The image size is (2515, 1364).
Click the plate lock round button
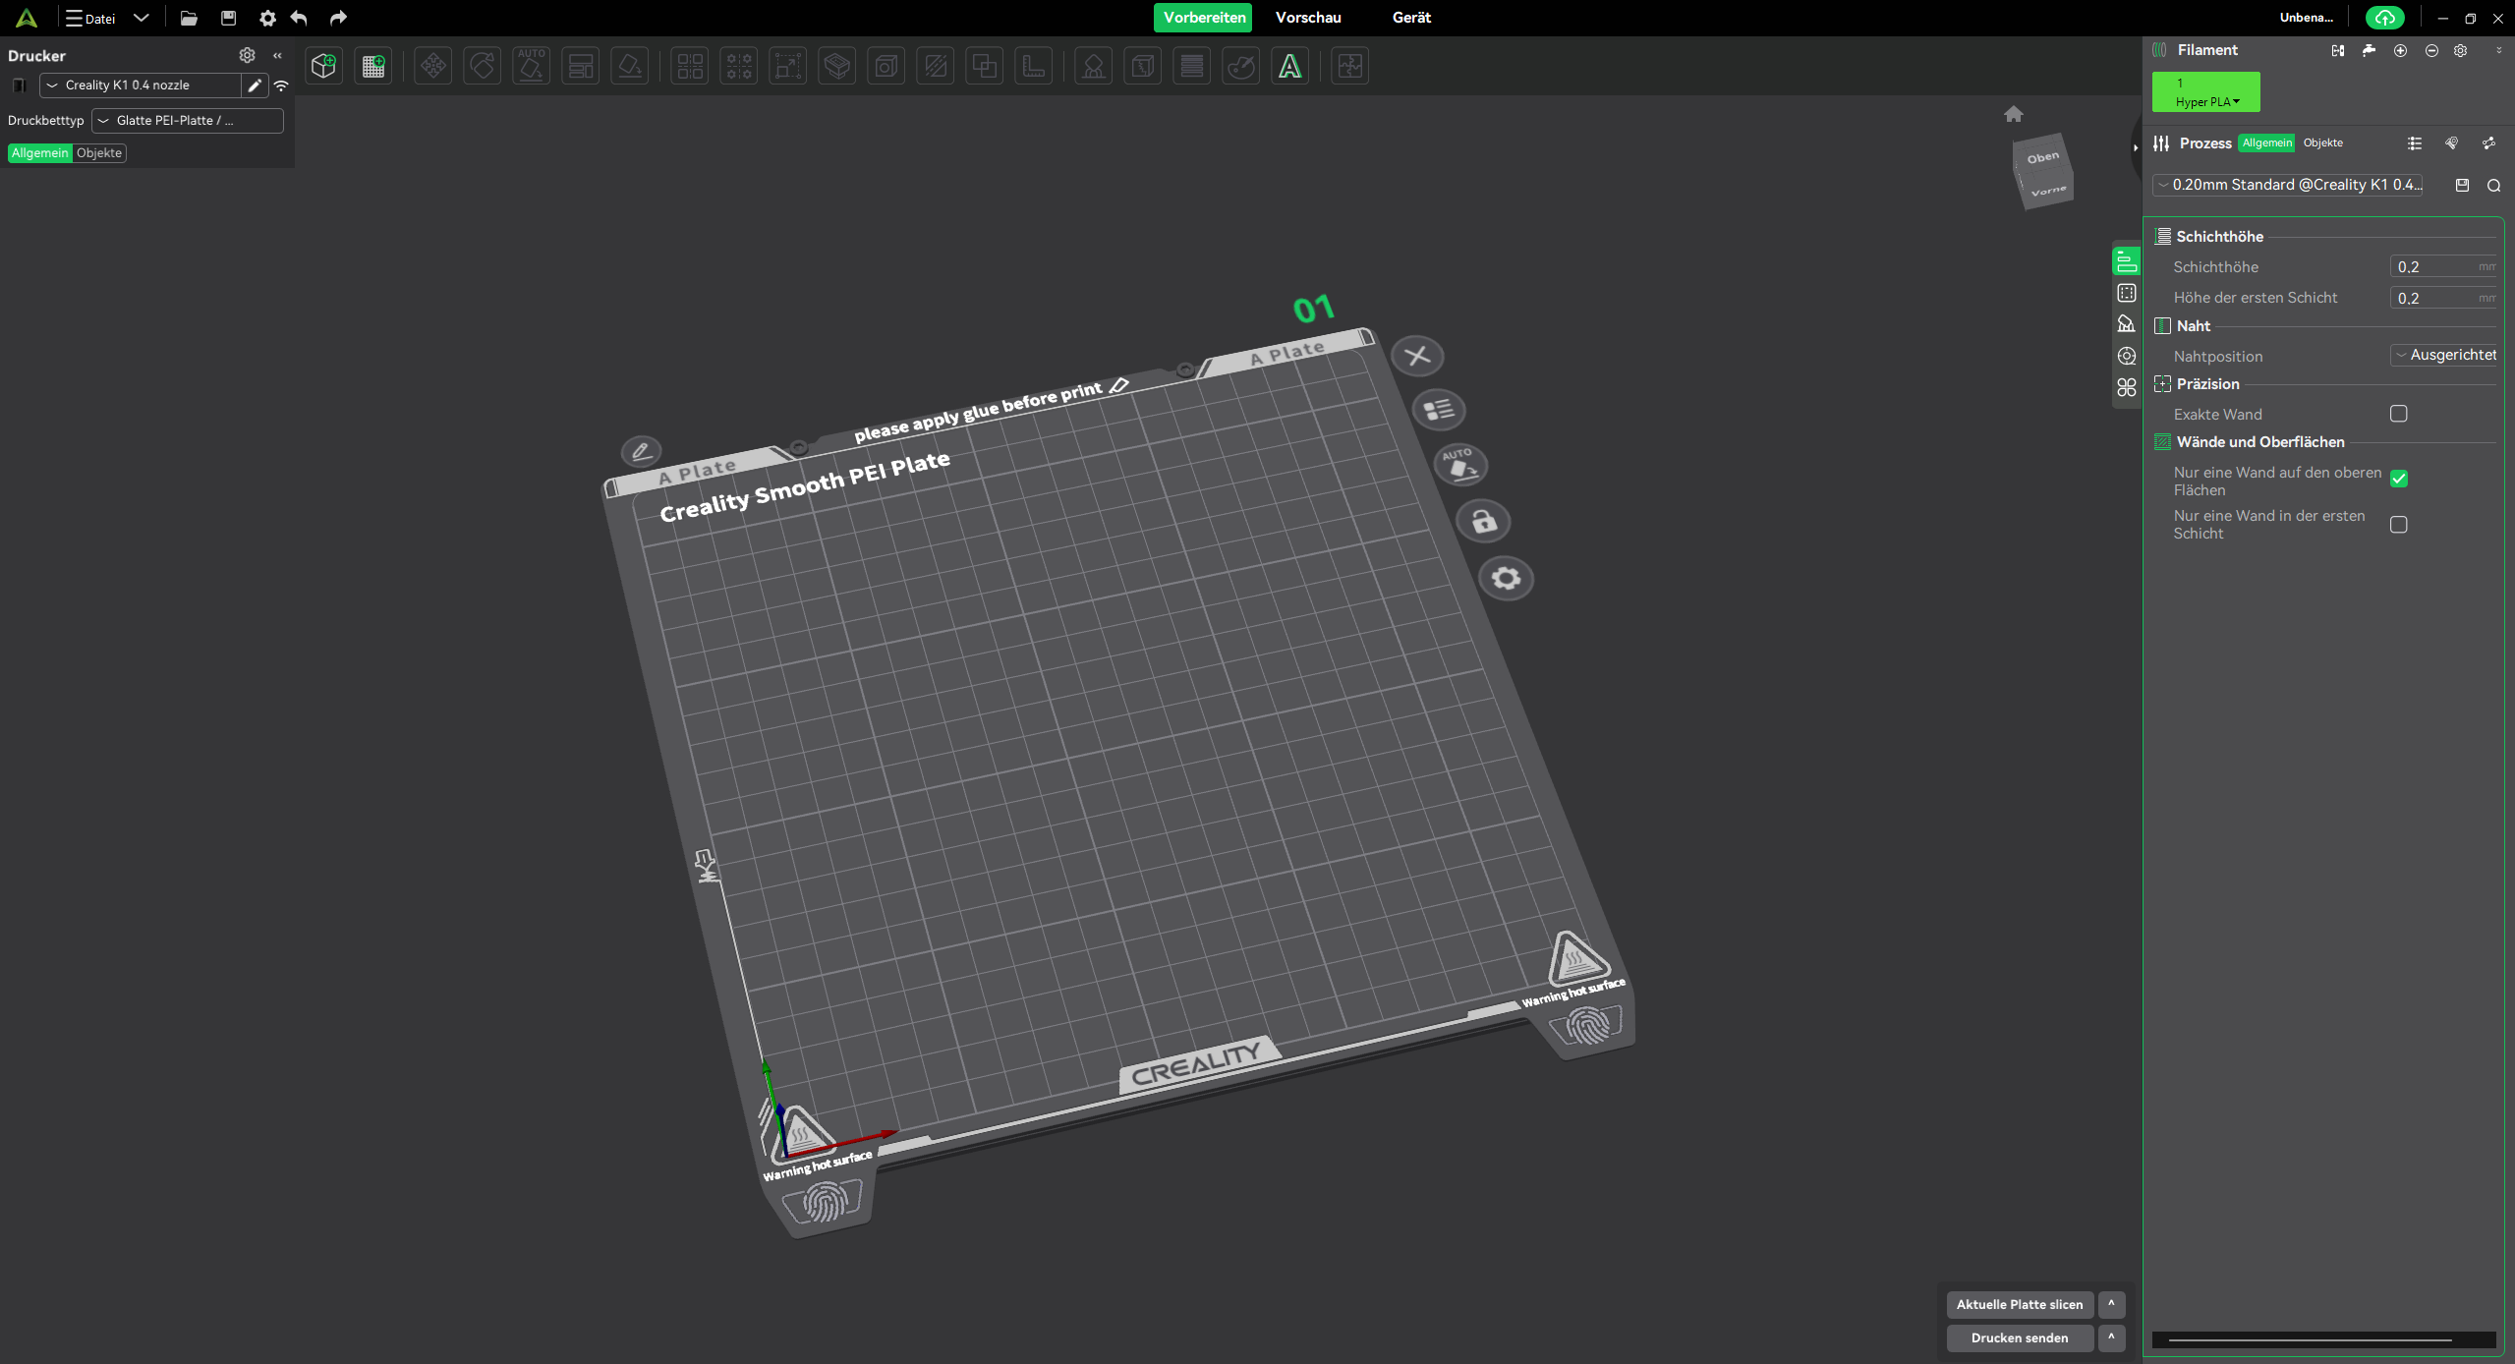click(1483, 521)
